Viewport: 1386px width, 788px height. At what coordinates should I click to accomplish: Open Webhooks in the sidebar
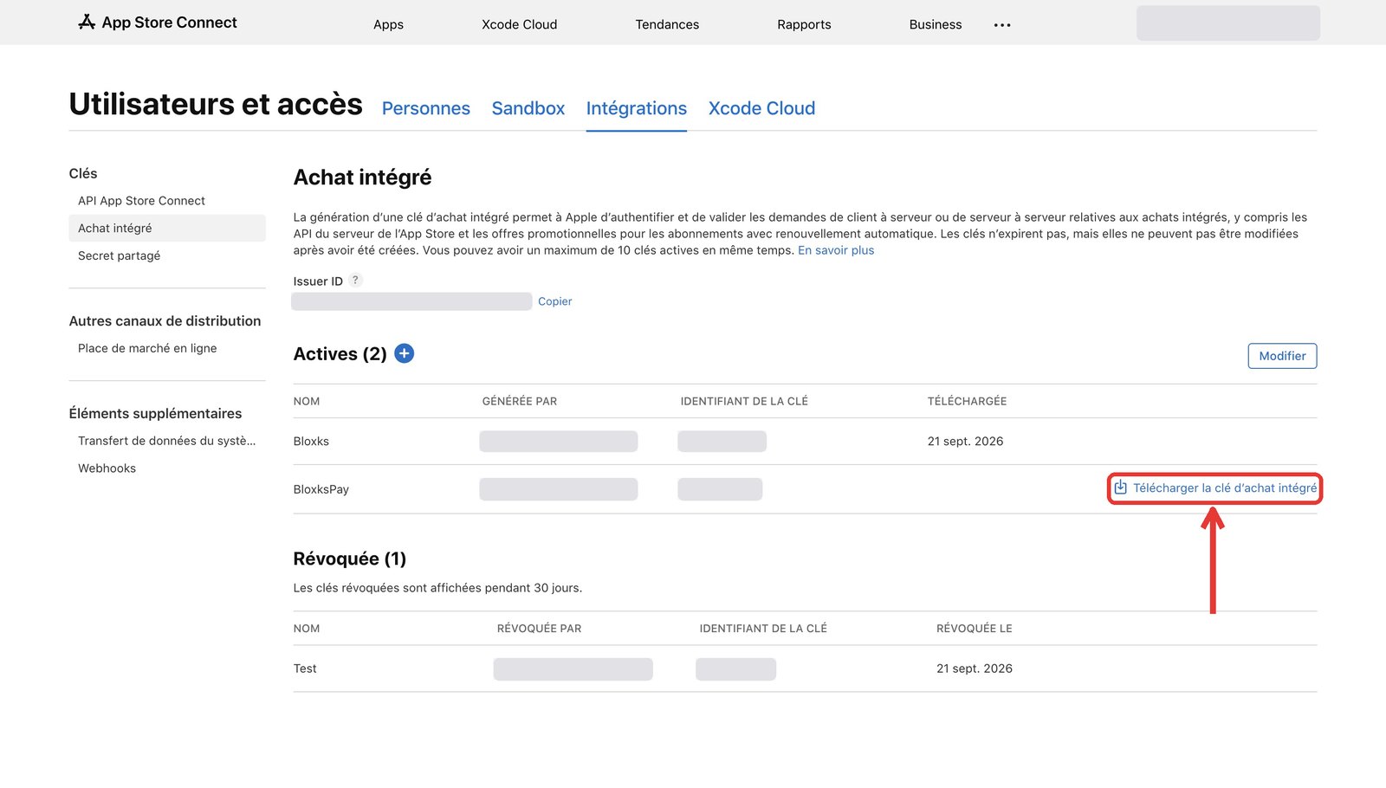point(107,468)
